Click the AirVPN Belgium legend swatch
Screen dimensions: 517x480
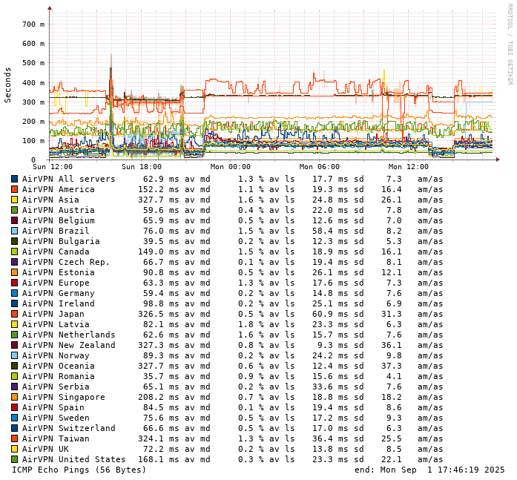tap(15, 220)
